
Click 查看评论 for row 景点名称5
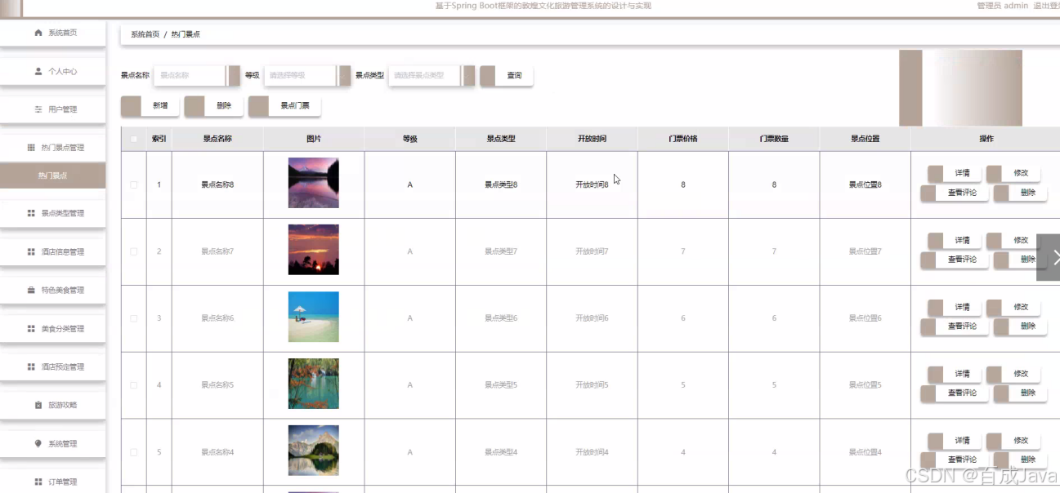pos(954,393)
